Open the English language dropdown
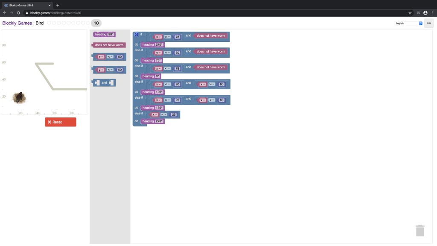Viewport: 437px width, 246px height. pos(408,23)
